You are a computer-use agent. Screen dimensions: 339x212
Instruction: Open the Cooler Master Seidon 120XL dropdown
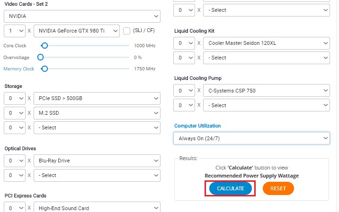pos(267,43)
